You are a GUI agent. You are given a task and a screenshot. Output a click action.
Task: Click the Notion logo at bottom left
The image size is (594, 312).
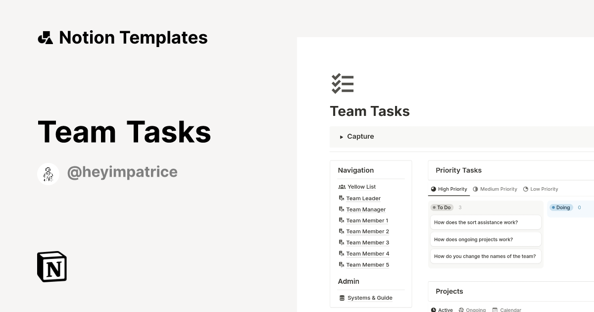(51, 266)
